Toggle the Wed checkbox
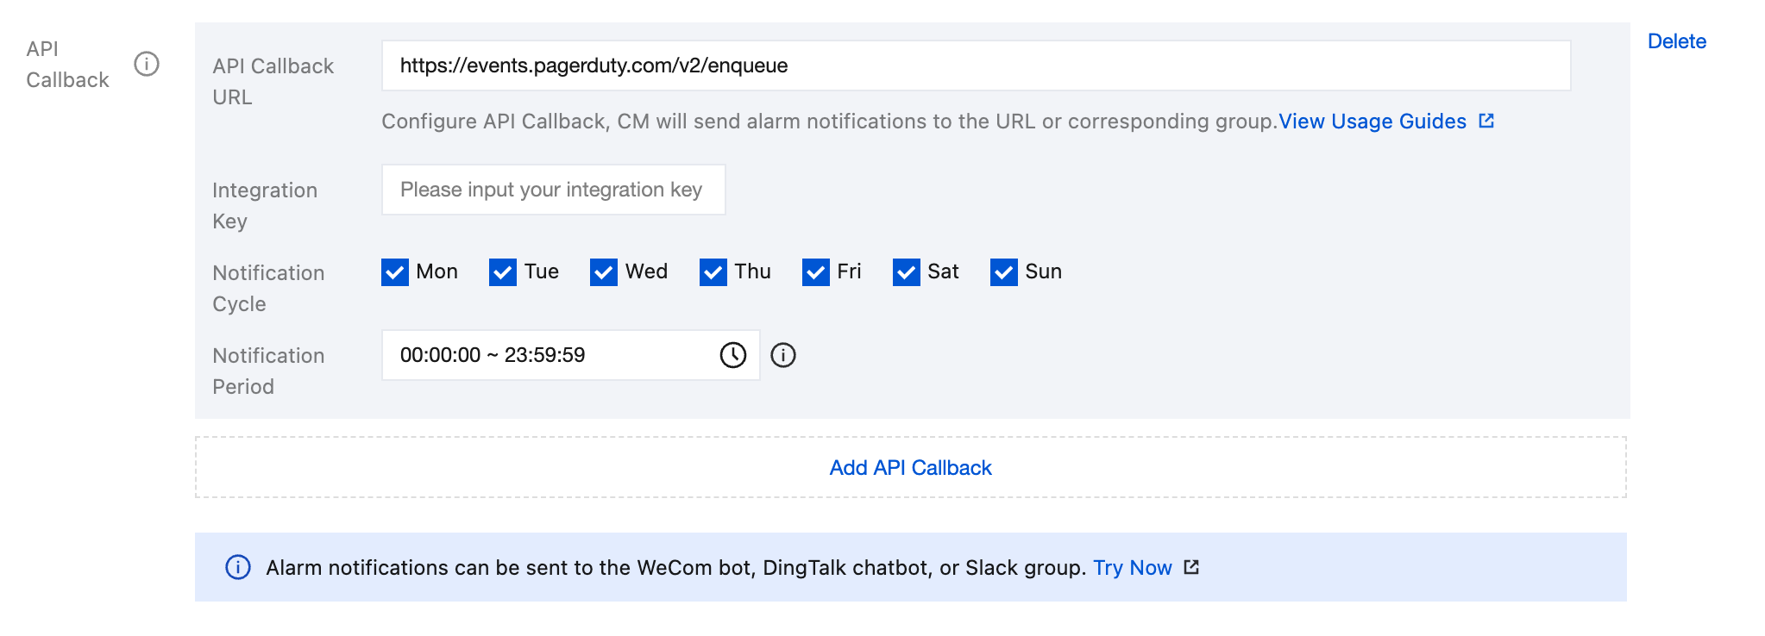Screen dimensions: 1765x636 tap(604, 272)
